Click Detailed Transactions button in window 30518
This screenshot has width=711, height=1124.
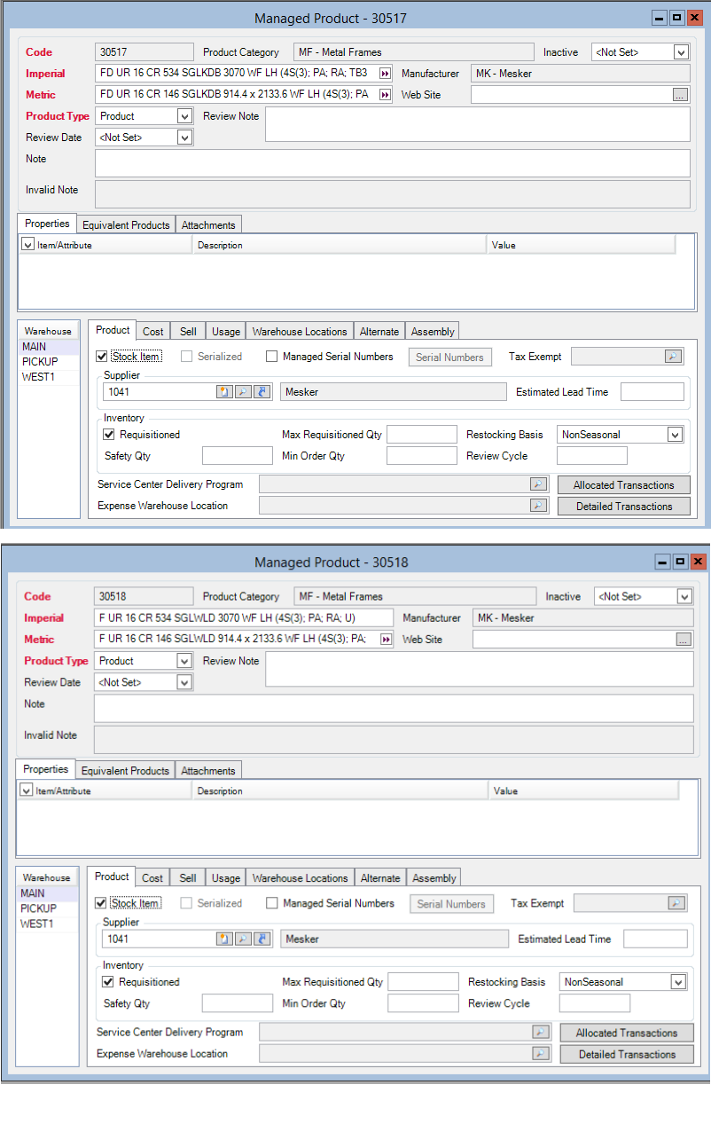click(x=627, y=1055)
